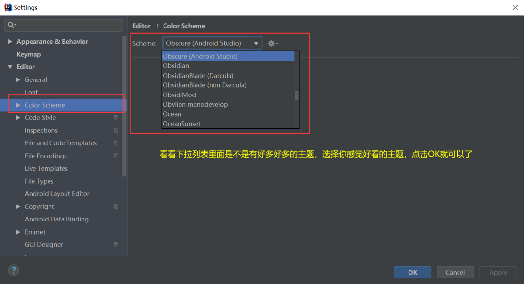Open the Android Layout Editor page
The image size is (524, 284).
(57, 194)
